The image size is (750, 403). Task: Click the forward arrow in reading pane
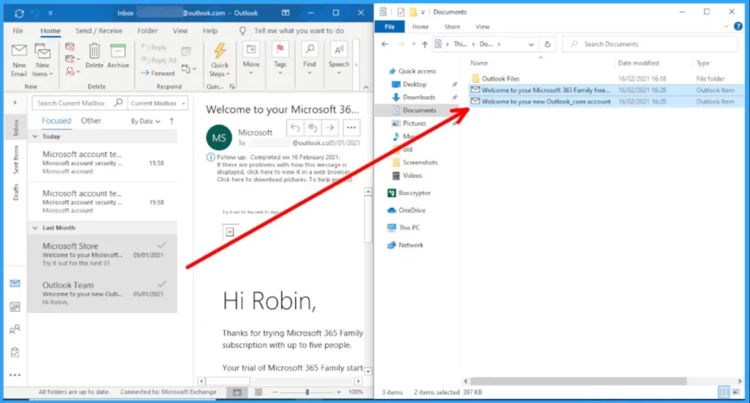(x=330, y=127)
